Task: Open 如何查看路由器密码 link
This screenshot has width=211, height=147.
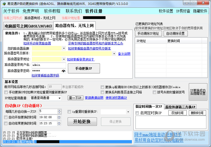Action: click(x=45, y=76)
